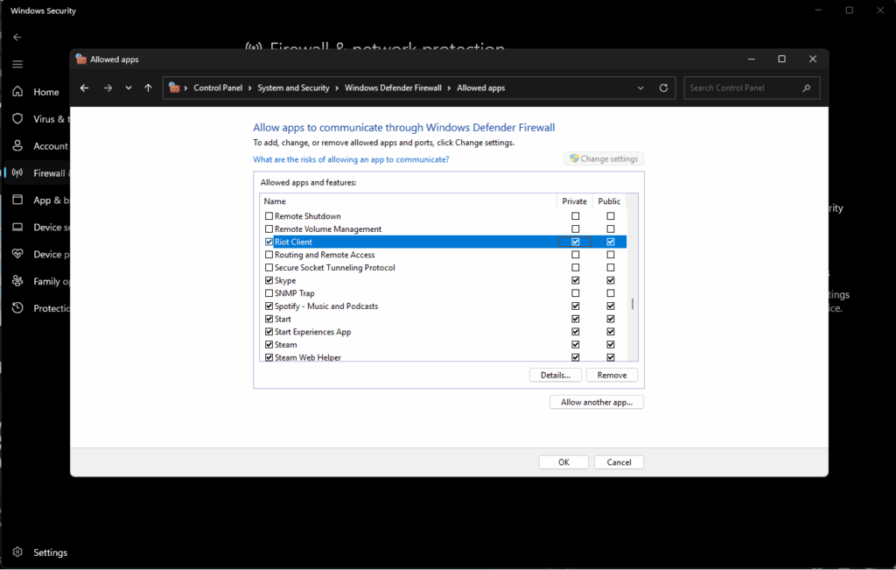Click Change settings button
The width and height of the screenshot is (896, 570).
pos(604,159)
